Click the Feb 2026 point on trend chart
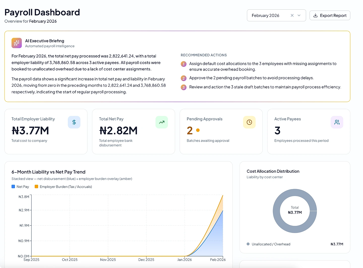The image size is (363, 268). (223, 195)
